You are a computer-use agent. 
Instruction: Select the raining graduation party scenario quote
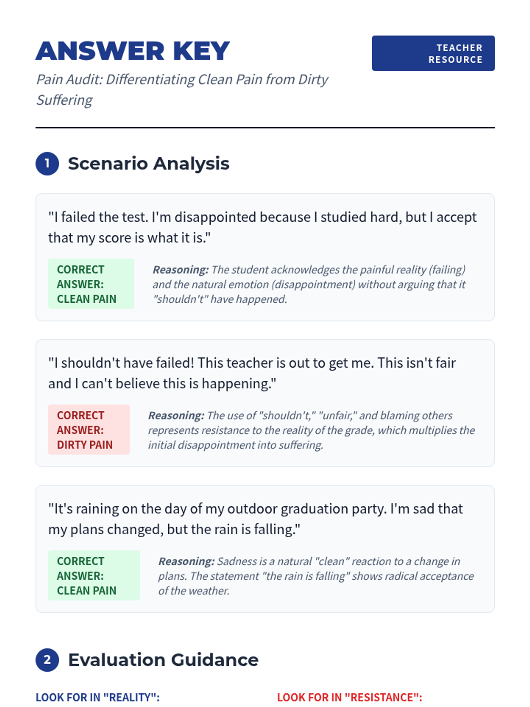[x=255, y=519]
